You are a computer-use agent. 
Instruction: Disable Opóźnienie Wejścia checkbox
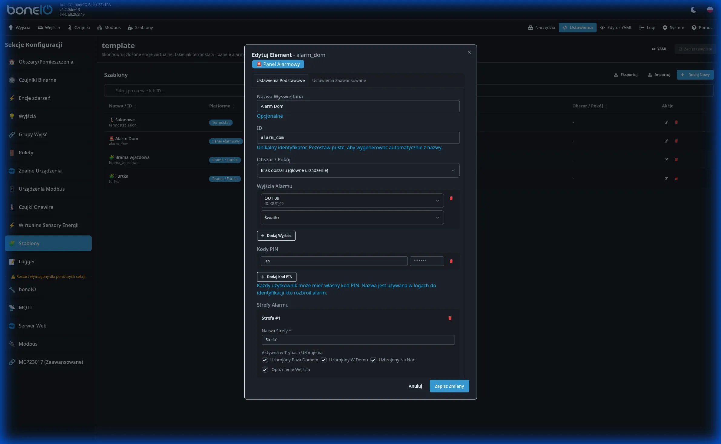[265, 370]
